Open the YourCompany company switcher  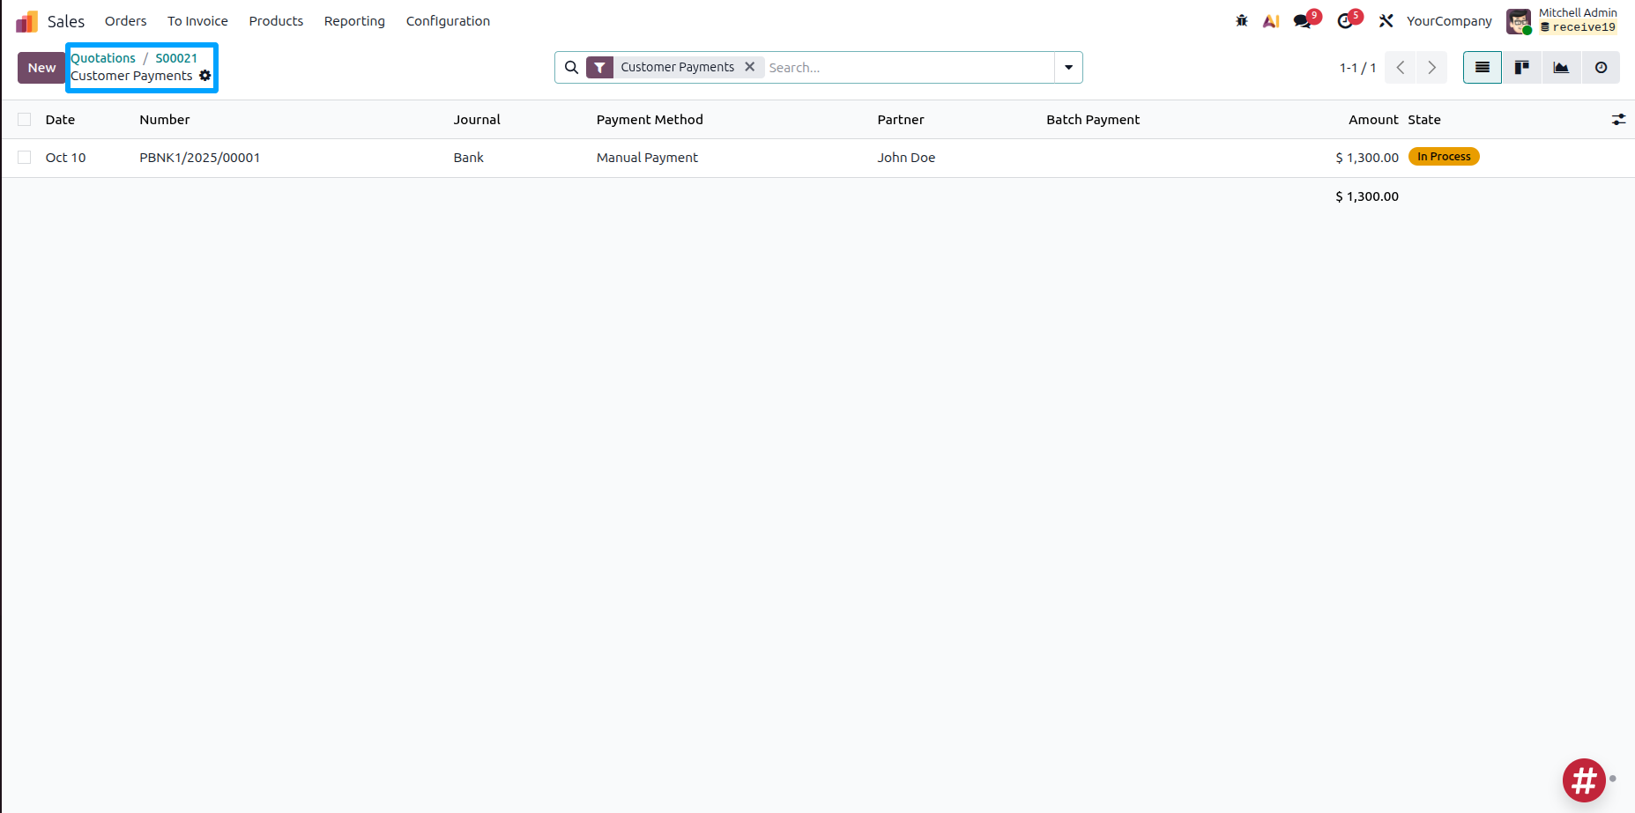[x=1449, y=21]
